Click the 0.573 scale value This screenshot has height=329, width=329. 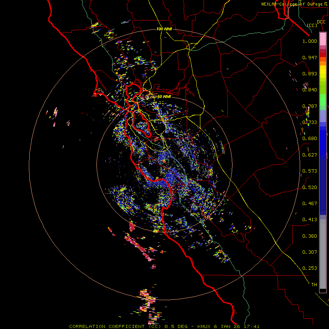(x=310, y=171)
